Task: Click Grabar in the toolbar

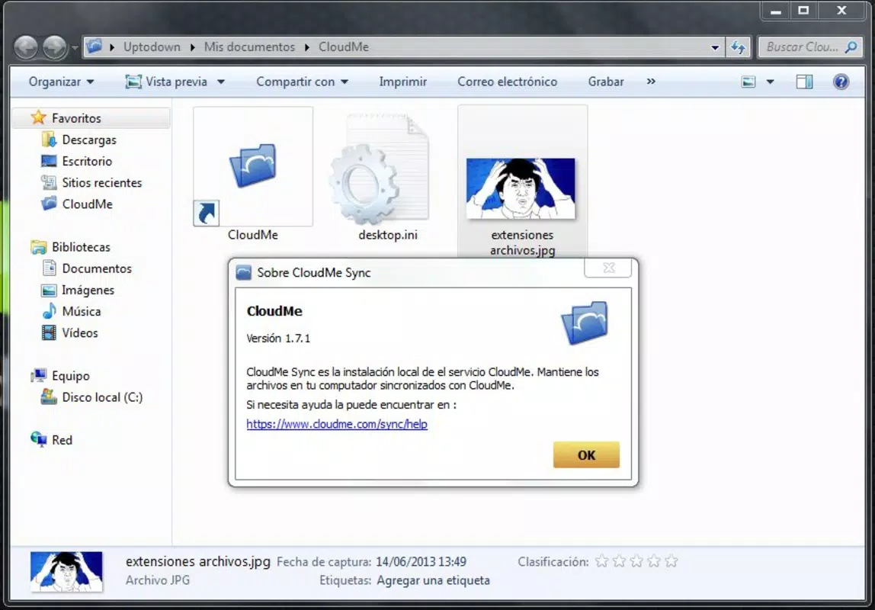Action: pos(605,82)
